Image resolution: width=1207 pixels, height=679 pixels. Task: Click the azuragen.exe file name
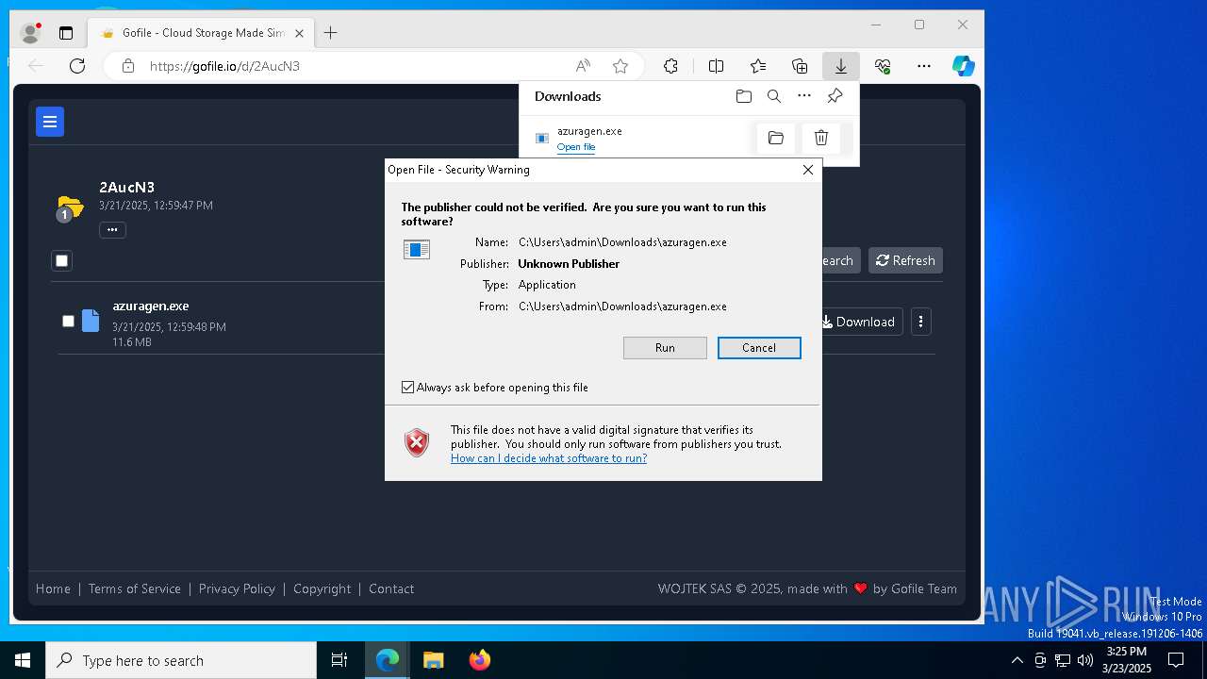151,306
